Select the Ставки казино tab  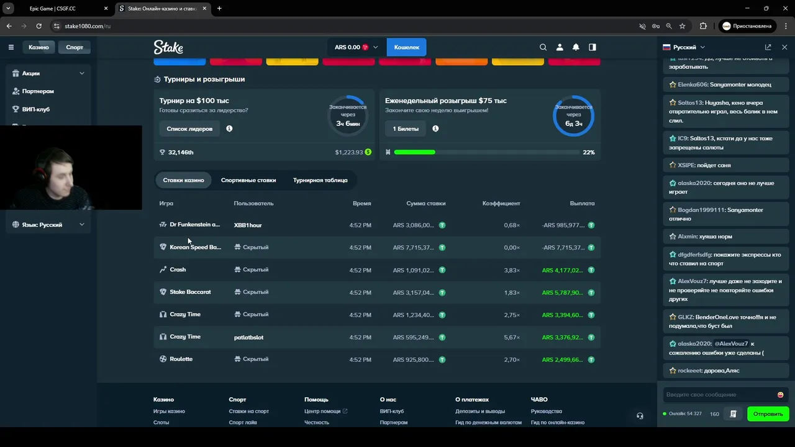point(183,180)
